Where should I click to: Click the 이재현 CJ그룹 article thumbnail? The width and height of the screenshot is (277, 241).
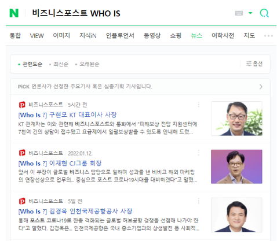coord(236,166)
